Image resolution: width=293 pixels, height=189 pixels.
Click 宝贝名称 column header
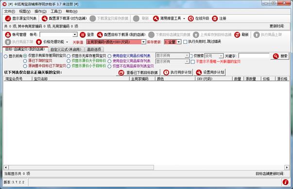(x=81, y=79)
